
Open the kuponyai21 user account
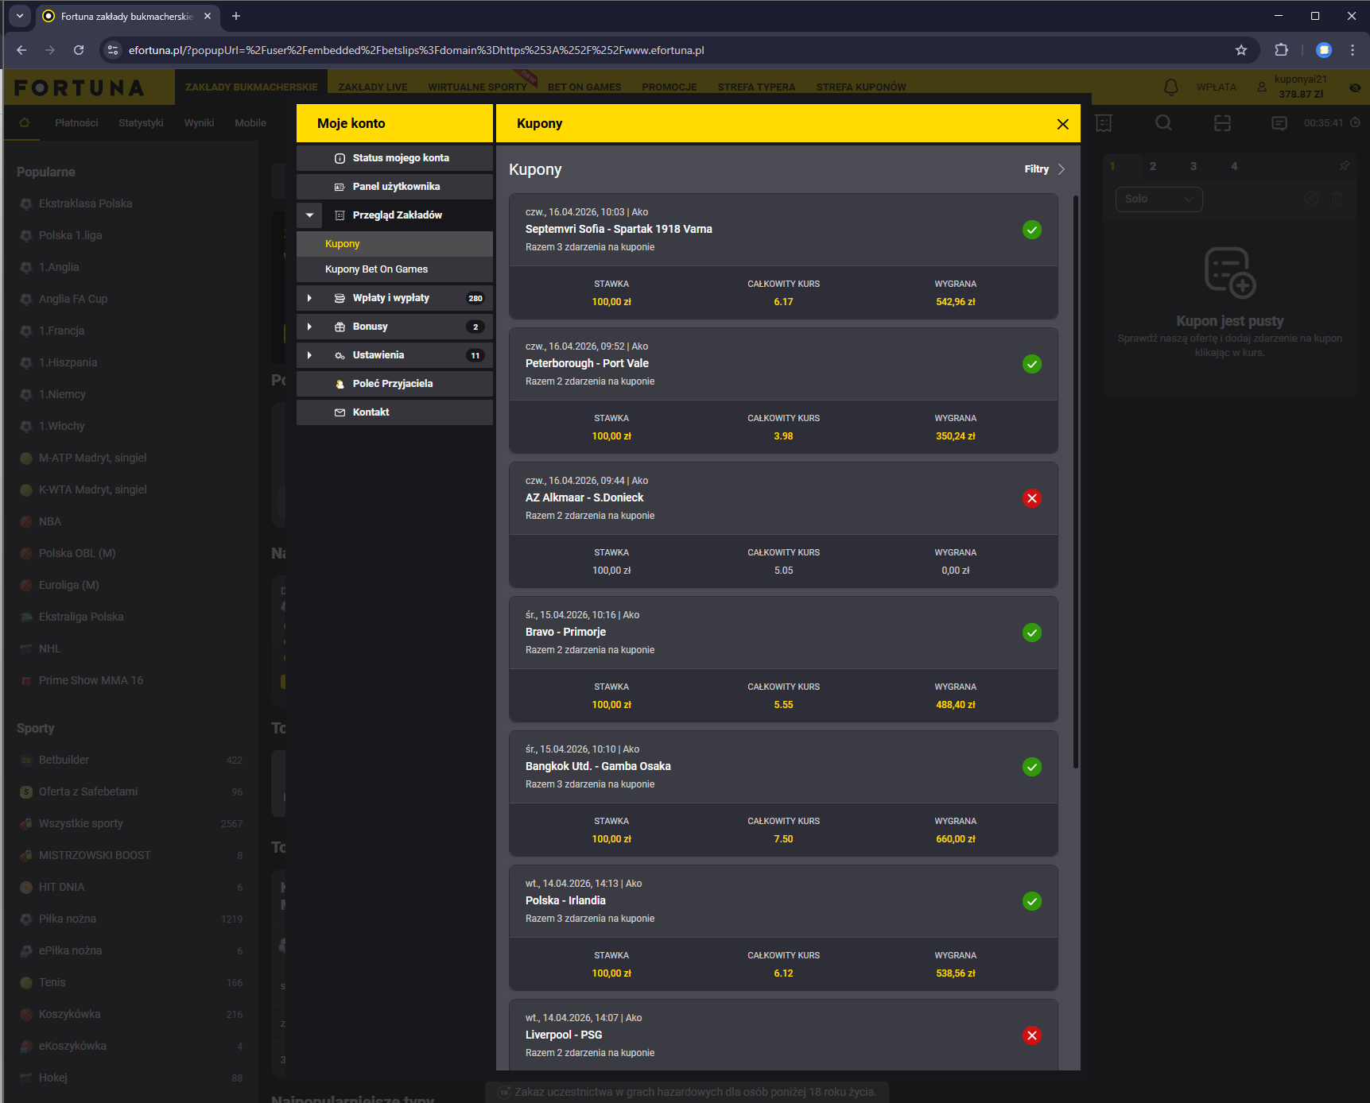[1292, 87]
